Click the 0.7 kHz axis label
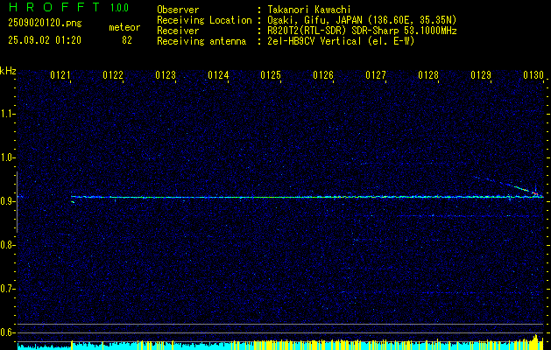This screenshot has height=350, width=551. tap(7, 289)
